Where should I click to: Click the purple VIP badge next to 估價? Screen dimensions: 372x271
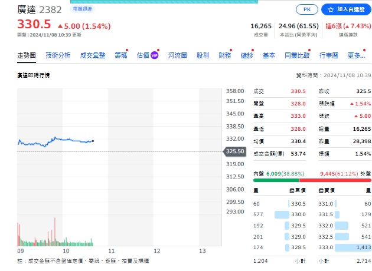pyautogui.click(x=155, y=55)
